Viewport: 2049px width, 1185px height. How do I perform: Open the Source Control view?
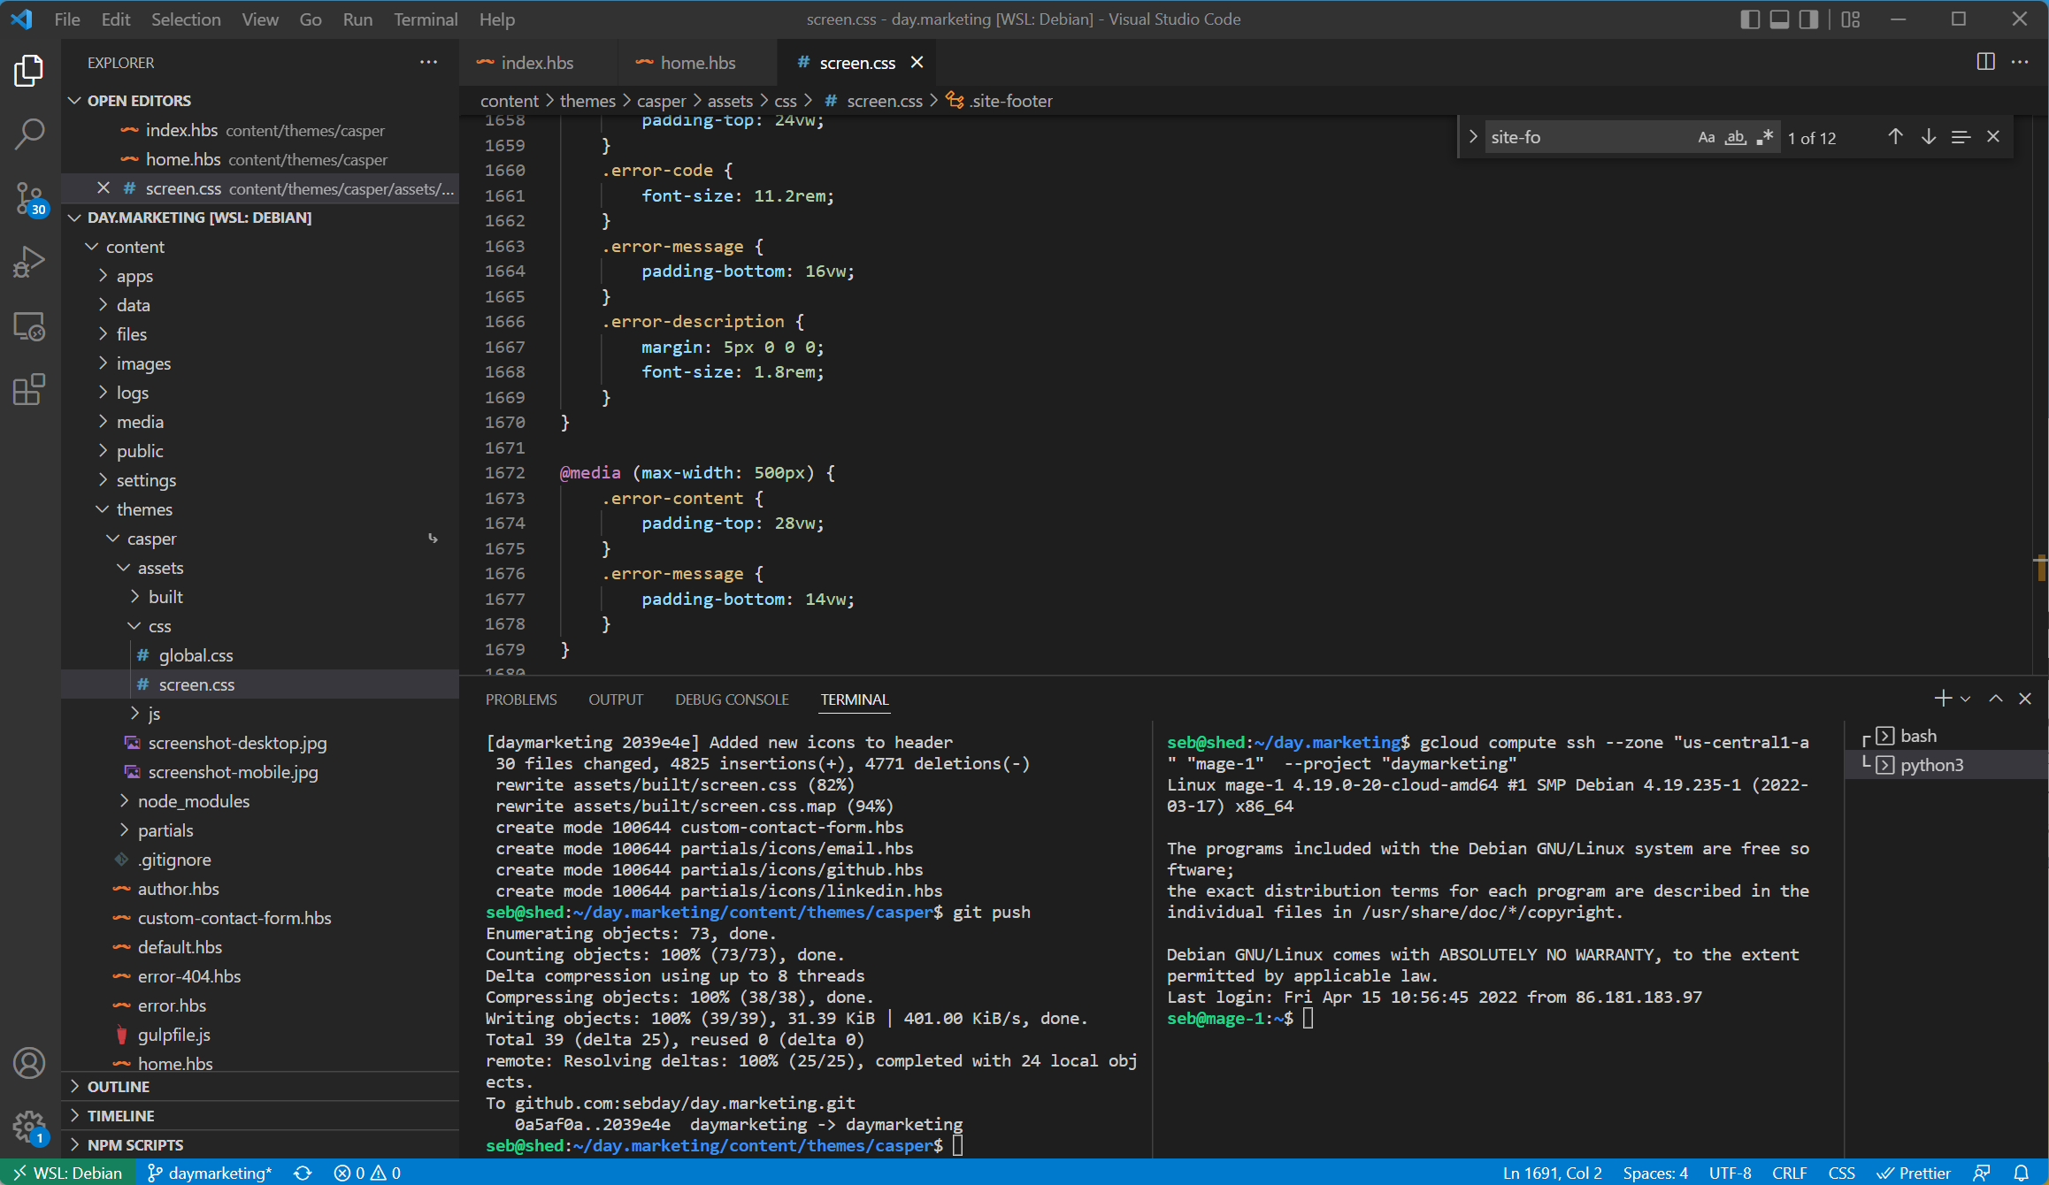[29, 198]
